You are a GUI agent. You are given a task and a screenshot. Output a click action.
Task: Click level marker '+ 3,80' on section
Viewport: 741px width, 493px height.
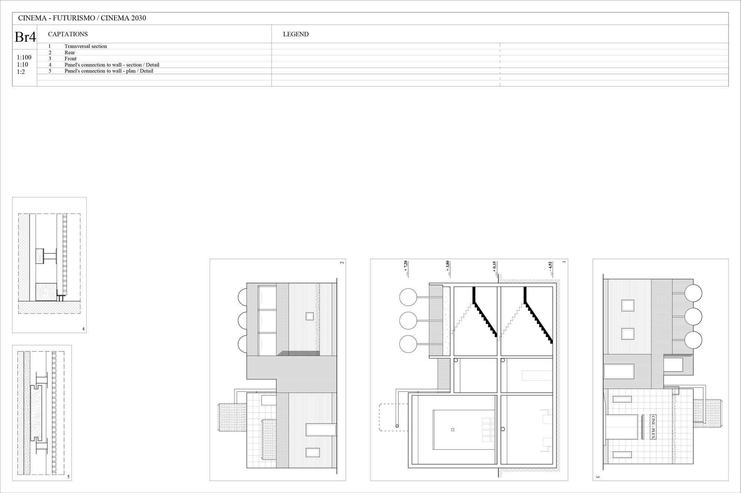(x=448, y=267)
